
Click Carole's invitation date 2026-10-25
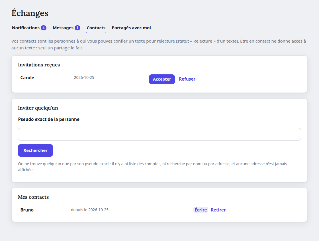click(x=84, y=77)
